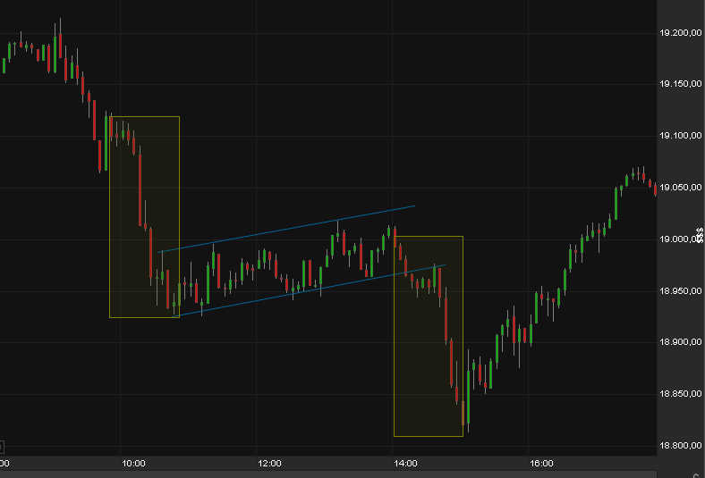Click the 19.200,00 price axis label
Viewport: 705px width, 478px height.
pyautogui.click(x=680, y=33)
